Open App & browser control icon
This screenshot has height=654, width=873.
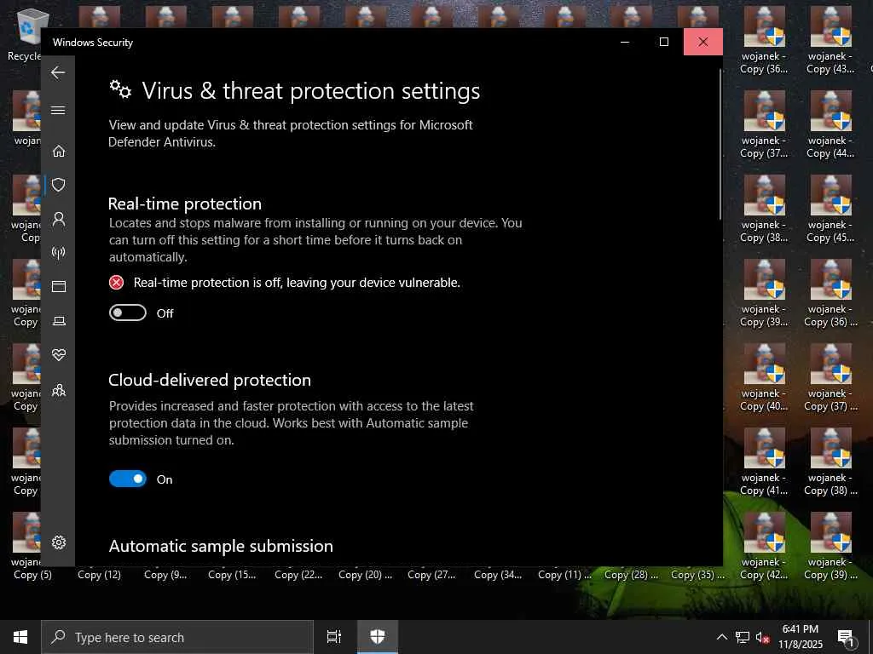59,286
